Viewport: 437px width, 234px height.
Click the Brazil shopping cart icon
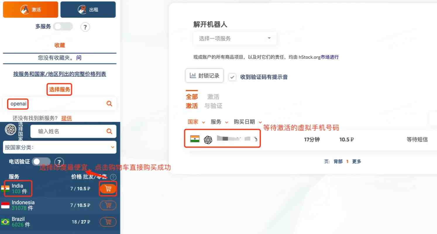pyautogui.click(x=108, y=222)
